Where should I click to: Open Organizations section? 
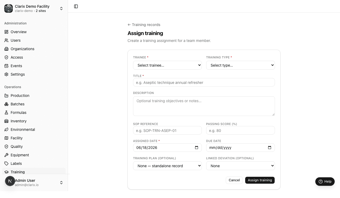34,49
